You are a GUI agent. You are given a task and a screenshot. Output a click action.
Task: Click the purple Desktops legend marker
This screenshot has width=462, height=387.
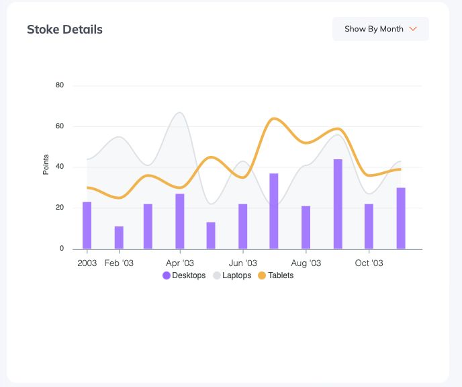tap(167, 275)
